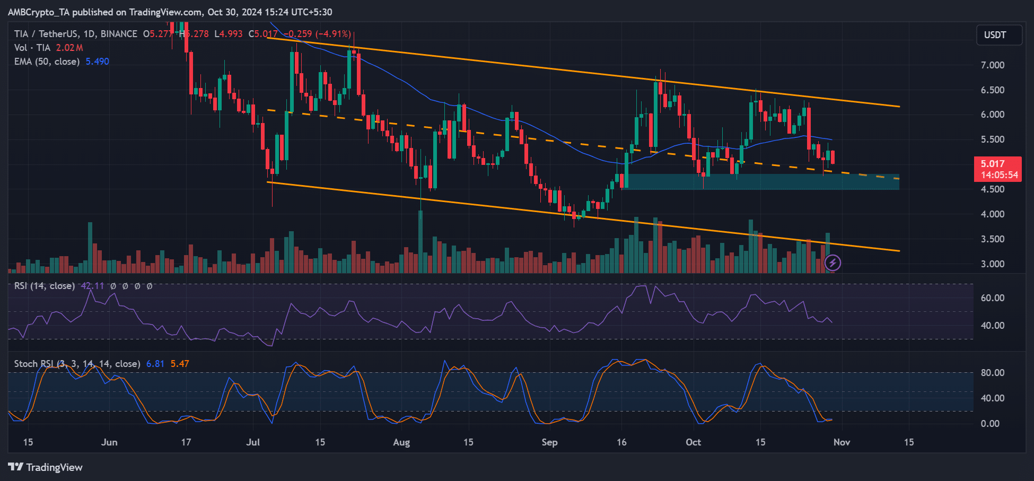The image size is (1034, 481).
Task: Click the 5.500 price axis label
Action: pyautogui.click(x=993, y=139)
